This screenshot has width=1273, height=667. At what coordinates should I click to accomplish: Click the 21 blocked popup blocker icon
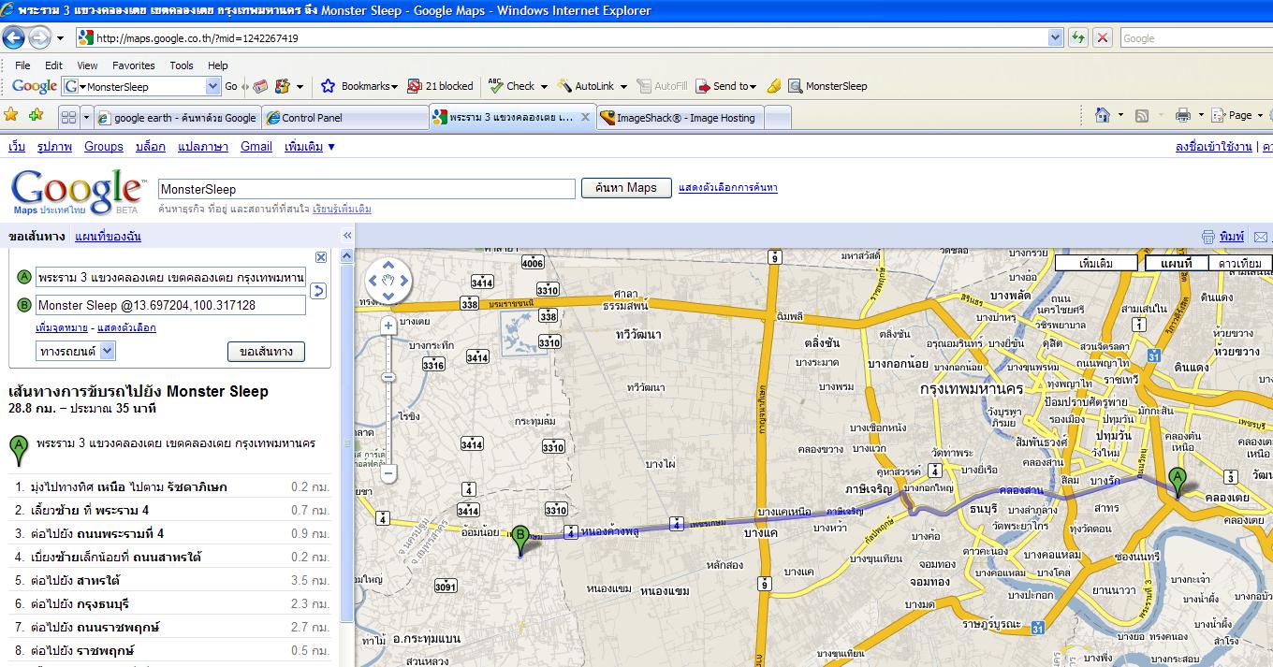(x=415, y=86)
